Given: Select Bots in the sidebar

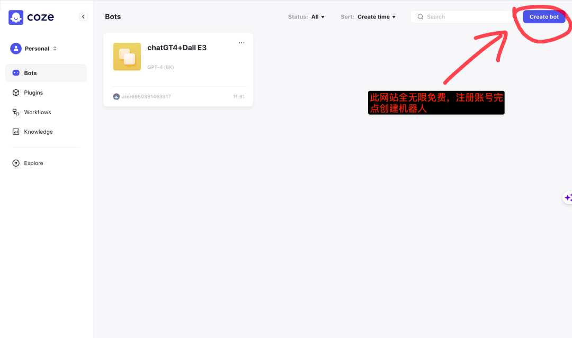Looking at the screenshot, I should pos(46,73).
